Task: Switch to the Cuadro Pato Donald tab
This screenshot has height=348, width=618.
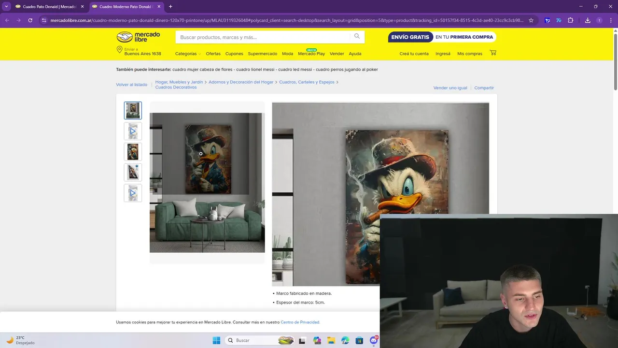Action: (49, 7)
